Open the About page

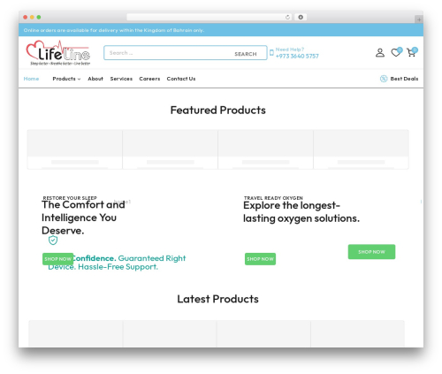pyautogui.click(x=95, y=79)
